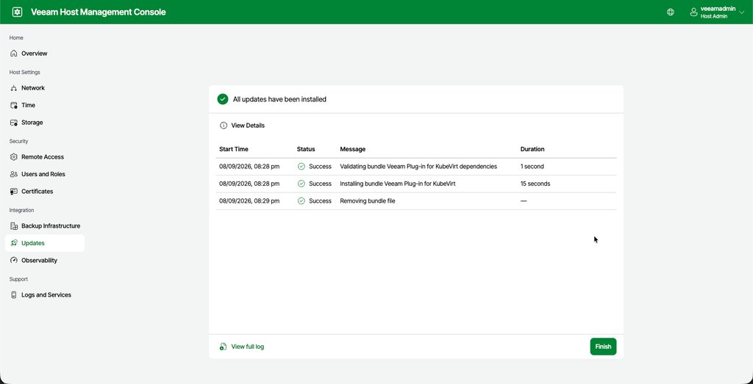The width and height of the screenshot is (753, 384).
Task: Click the Veeam Host Management Console title
Action: pos(99,12)
